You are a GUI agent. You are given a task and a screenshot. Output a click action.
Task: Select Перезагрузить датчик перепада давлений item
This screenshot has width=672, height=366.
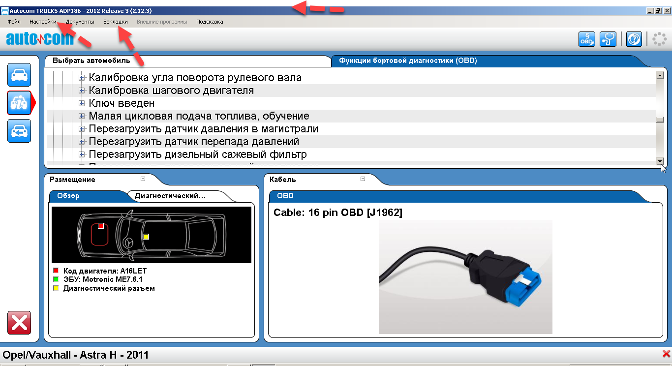[194, 142]
